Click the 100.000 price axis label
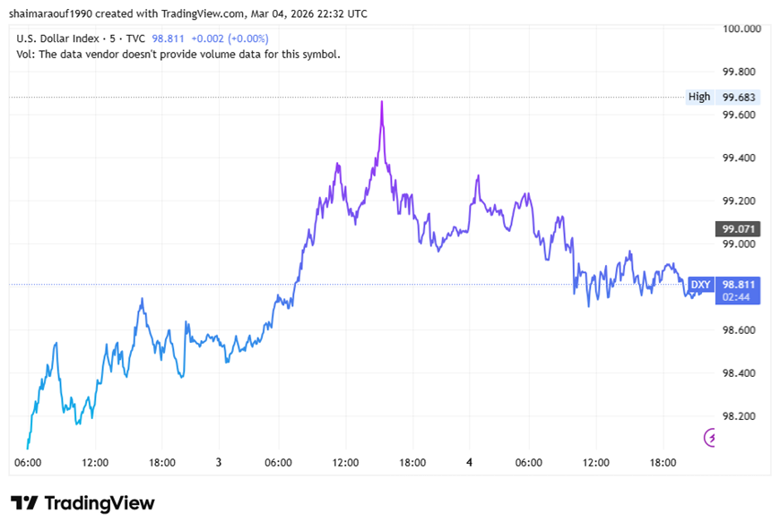The width and height of the screenshot is (780, 530). tap(742, 29)
